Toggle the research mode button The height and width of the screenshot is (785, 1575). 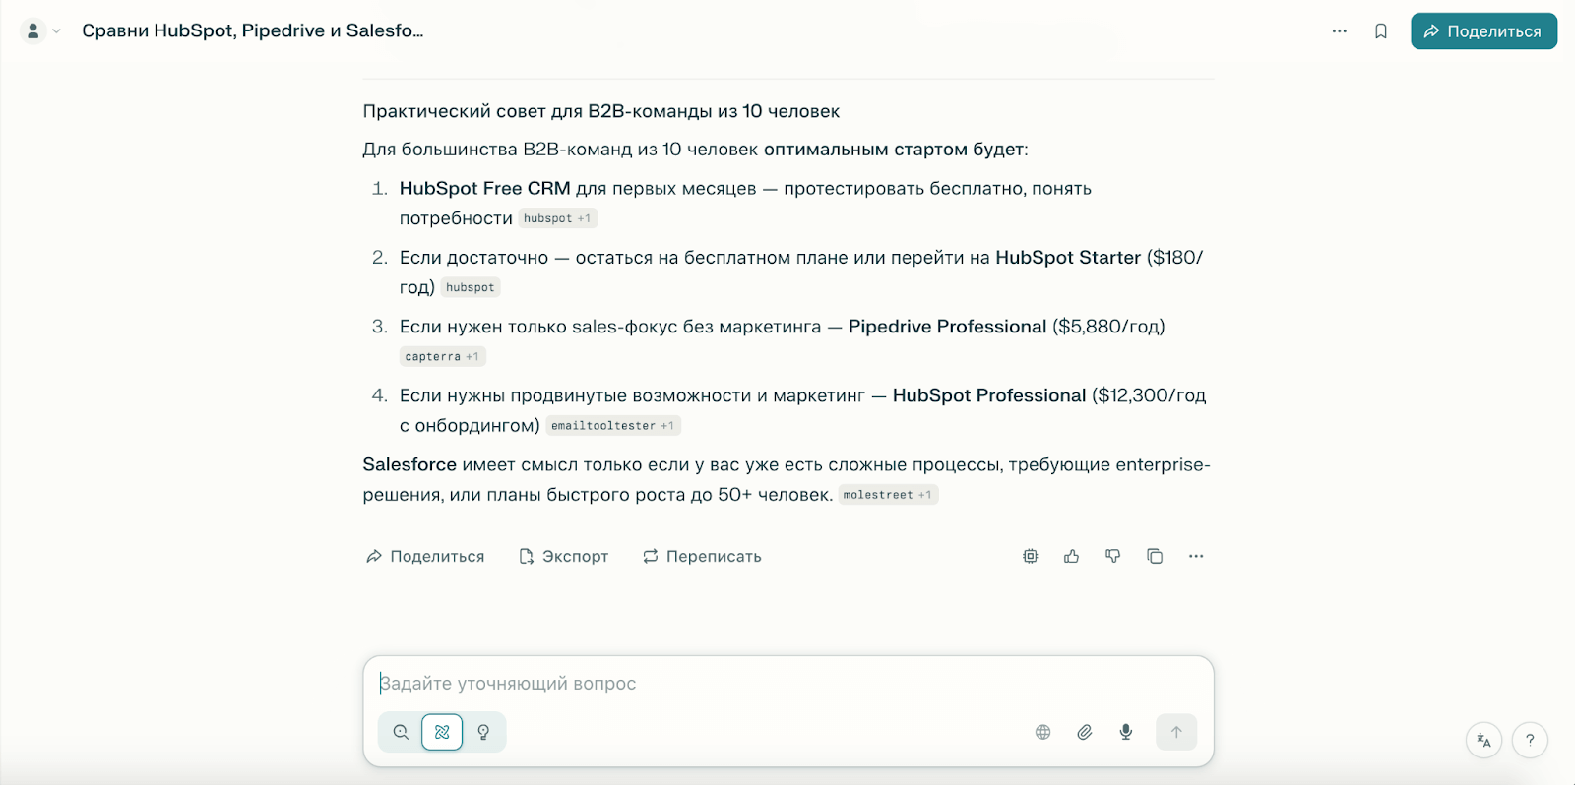[x=442, y=732]
